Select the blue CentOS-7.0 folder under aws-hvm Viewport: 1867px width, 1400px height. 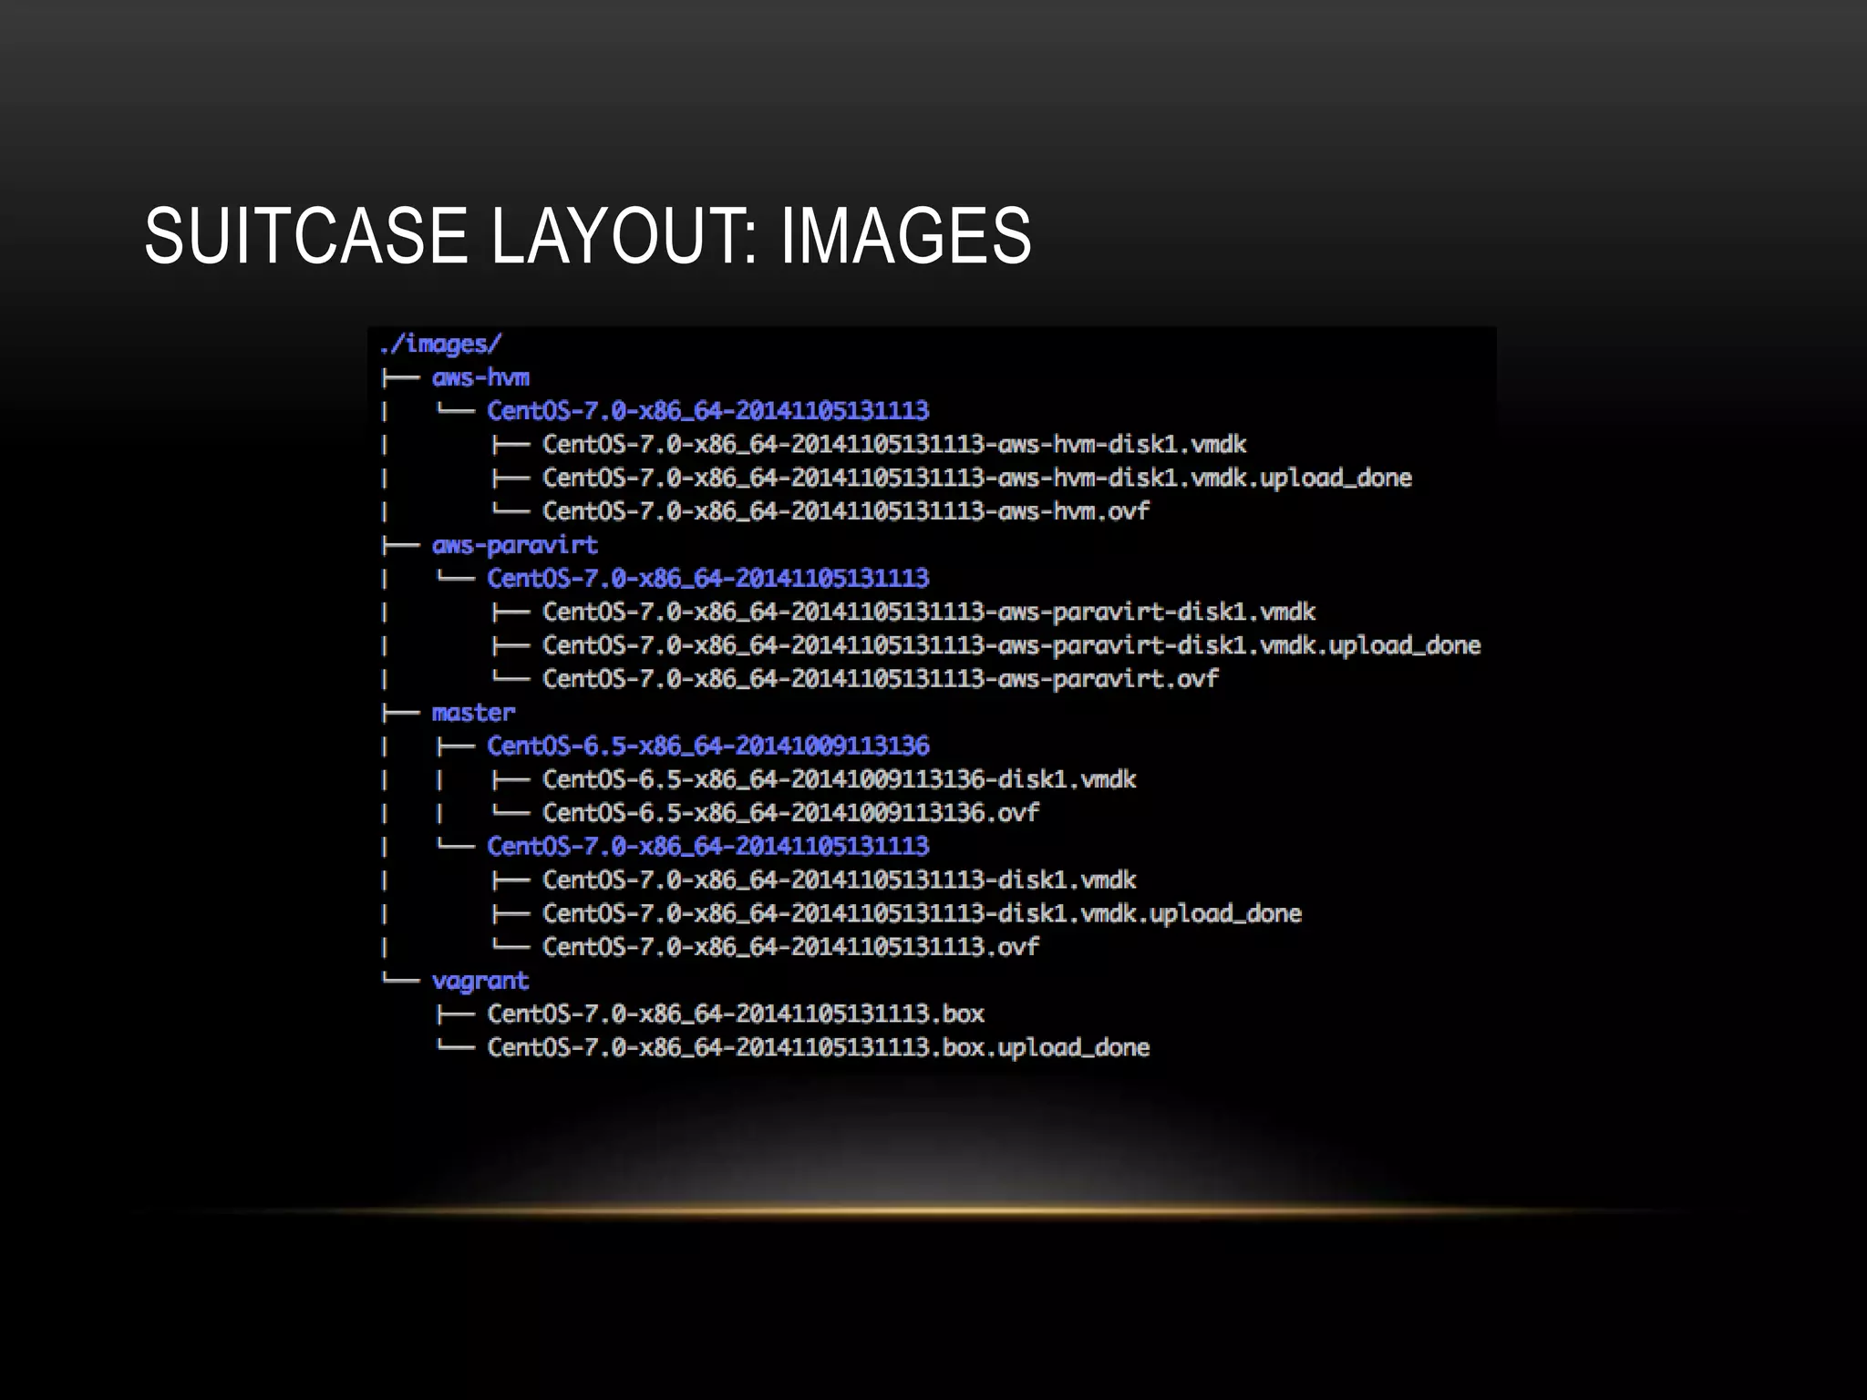707,411
